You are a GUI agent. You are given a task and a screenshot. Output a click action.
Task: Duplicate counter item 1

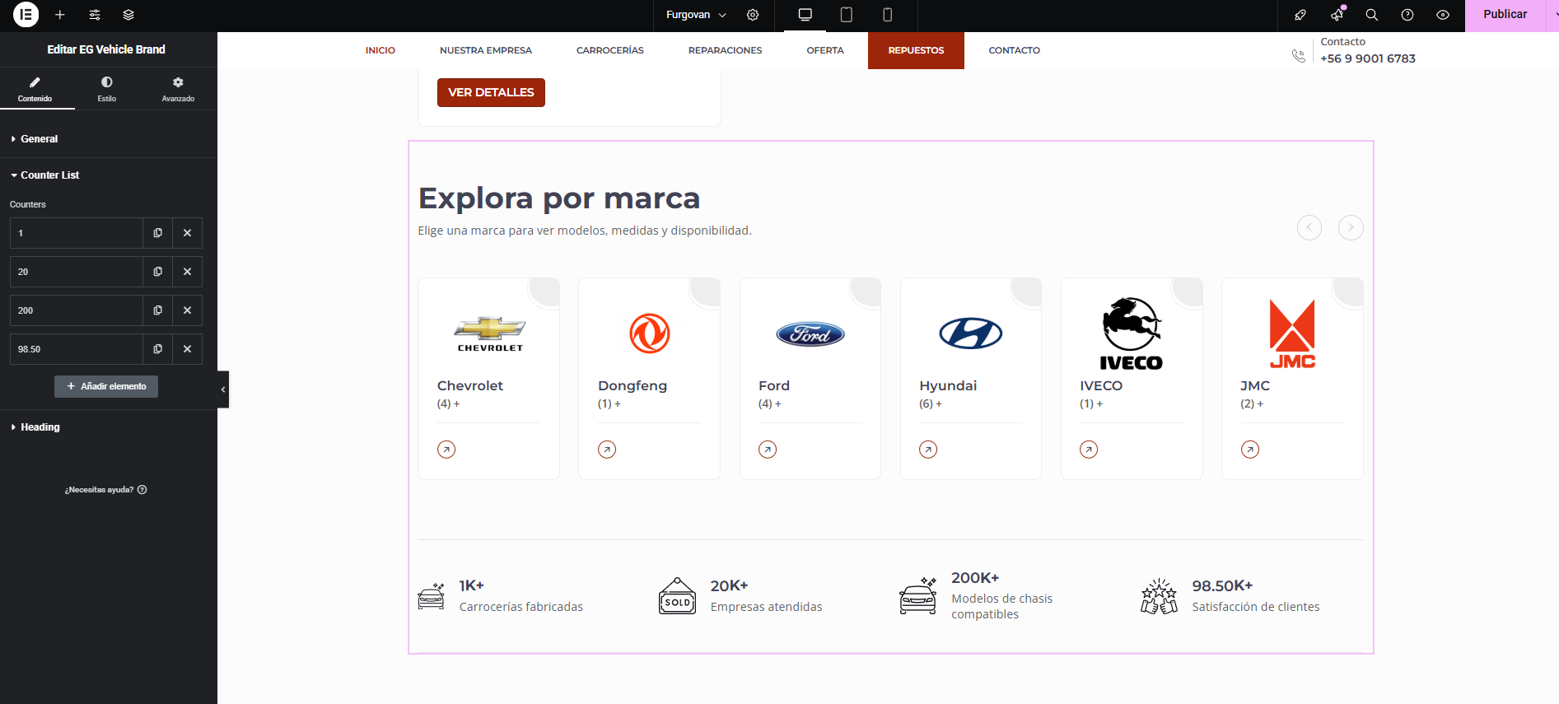click(157, 233)
